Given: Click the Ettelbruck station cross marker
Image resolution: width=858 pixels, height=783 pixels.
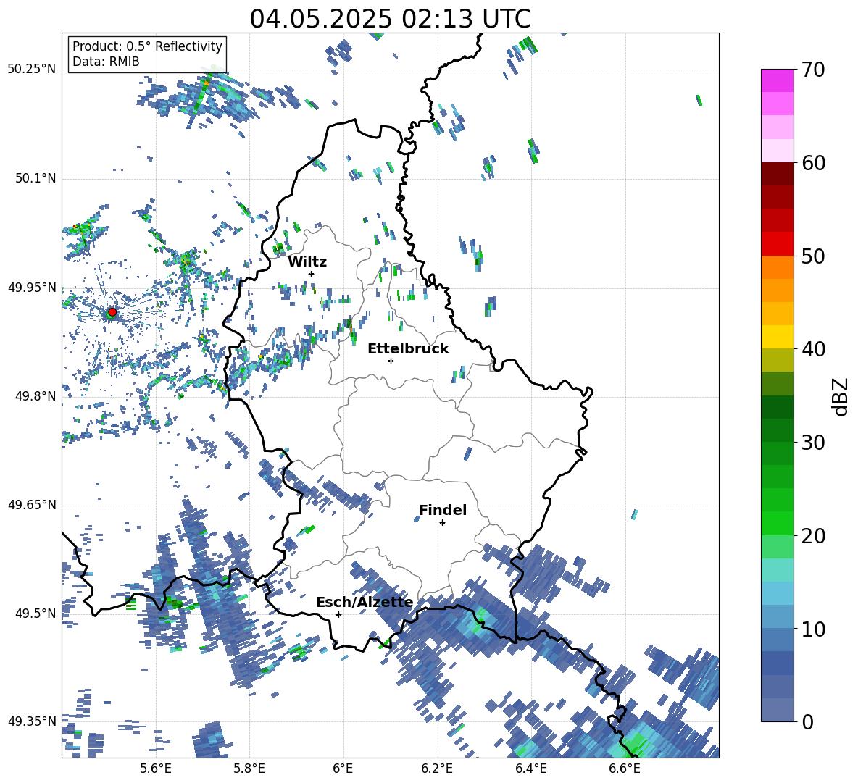Looking at the screenshot, I should coord(391,361).
